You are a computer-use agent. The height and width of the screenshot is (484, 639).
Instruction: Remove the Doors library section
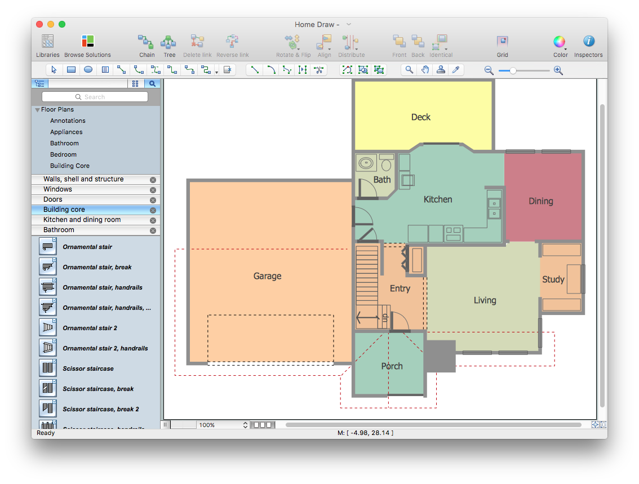click(x=152, y=199)
